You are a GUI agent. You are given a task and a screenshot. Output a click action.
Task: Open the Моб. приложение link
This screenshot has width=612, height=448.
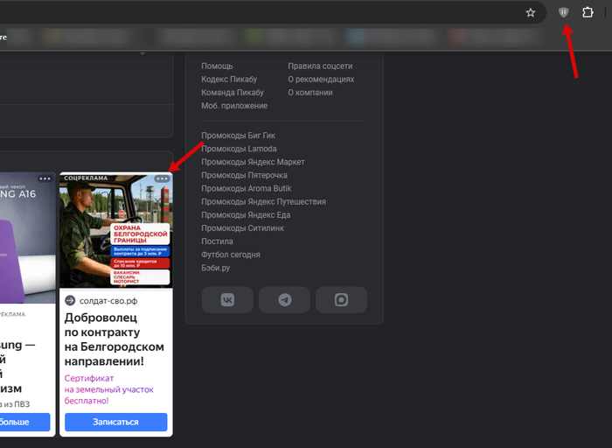(234, 106)
